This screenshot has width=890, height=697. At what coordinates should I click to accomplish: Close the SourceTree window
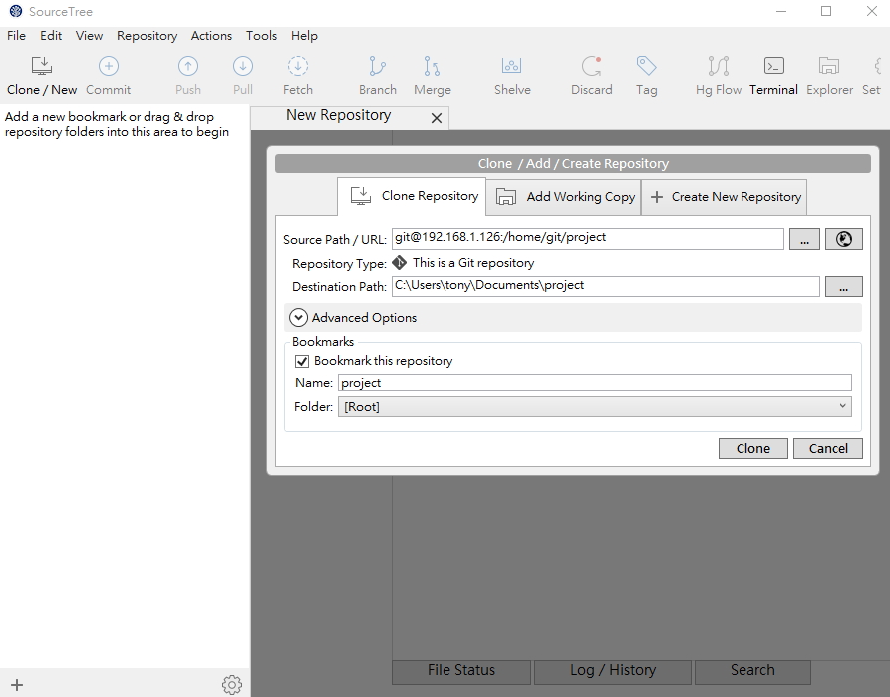pyautogui.click(x=871, y=11)
